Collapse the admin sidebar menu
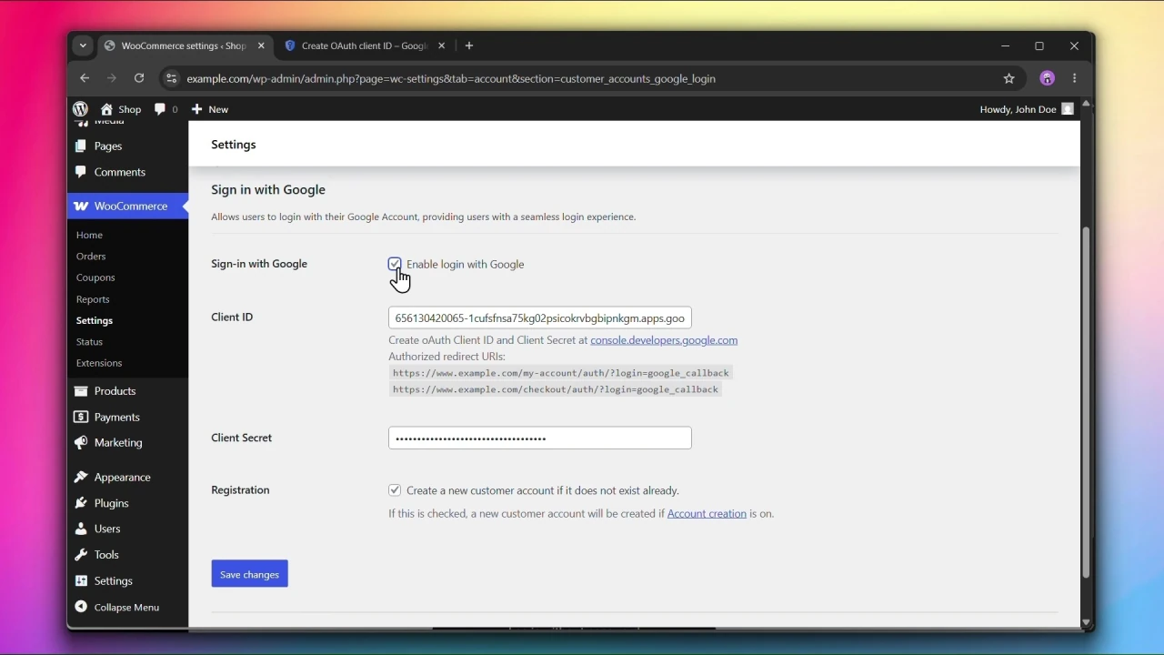Image resolution: width=1164 pixels, height=655 pixels. click(x=117, y=608)
